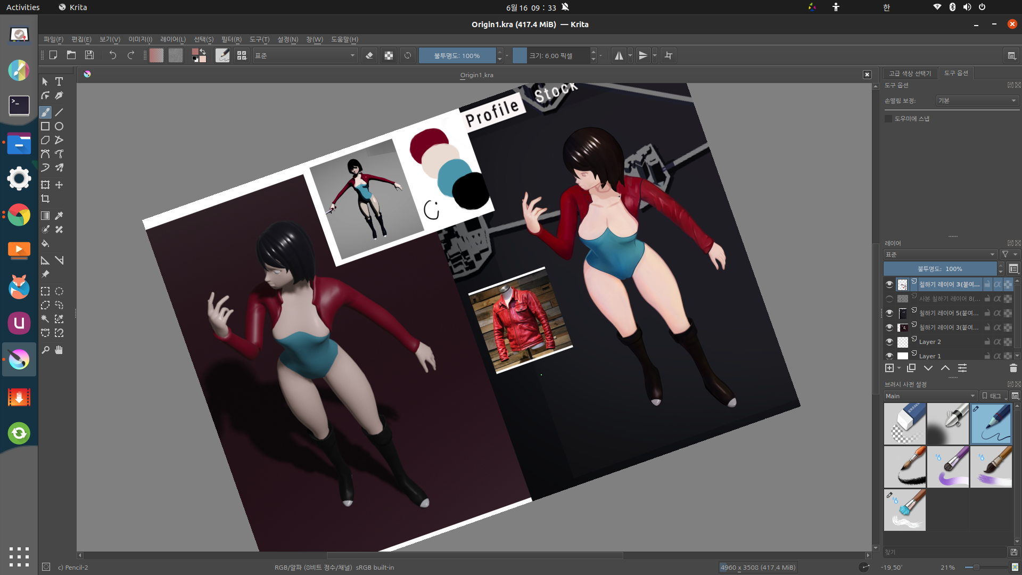The image size is (1022, 575).
Task: Adjust the toolbar 불투명도 100% slider
Action: coord(457,55)
